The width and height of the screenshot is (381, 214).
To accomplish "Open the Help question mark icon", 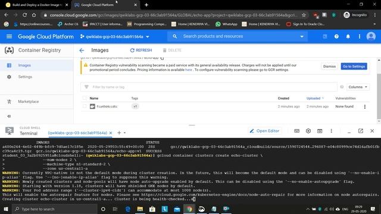I will tap(336, 36).
